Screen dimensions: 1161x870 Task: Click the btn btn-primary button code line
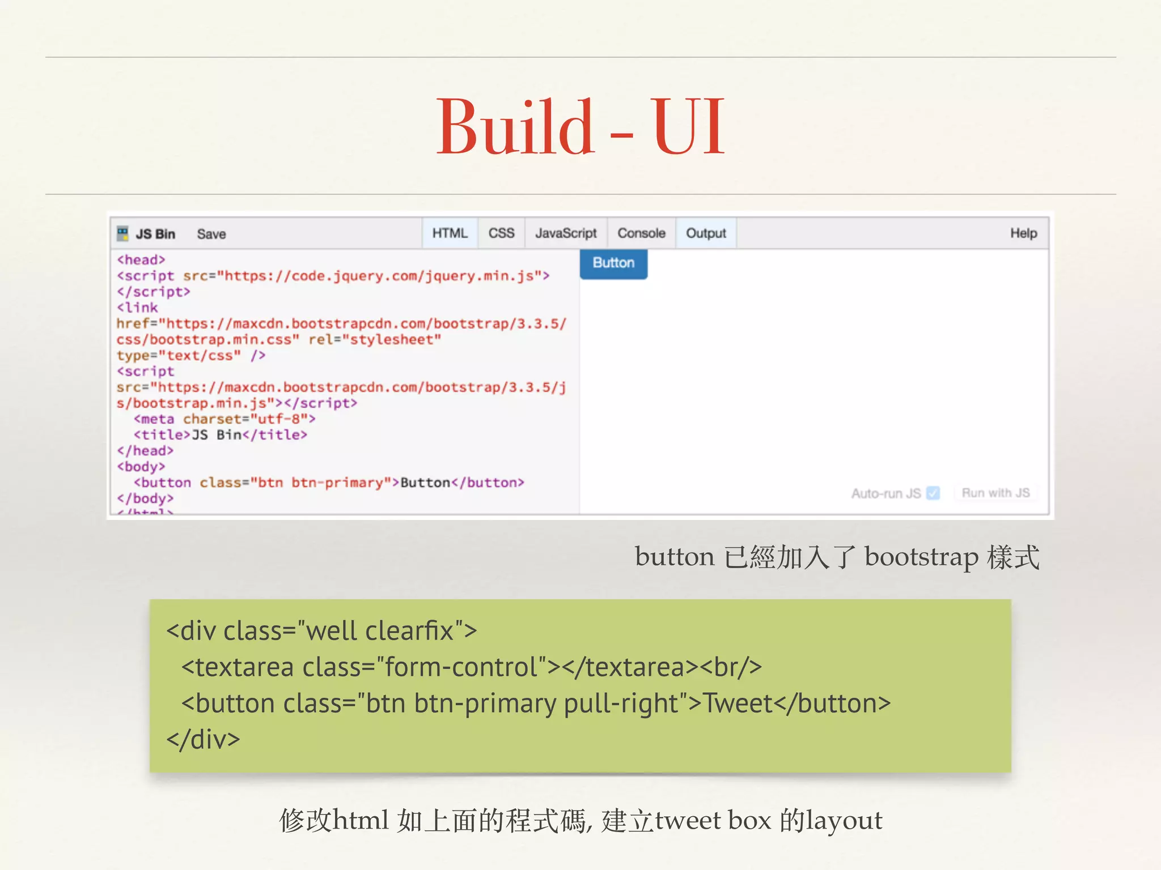[329, 483]
